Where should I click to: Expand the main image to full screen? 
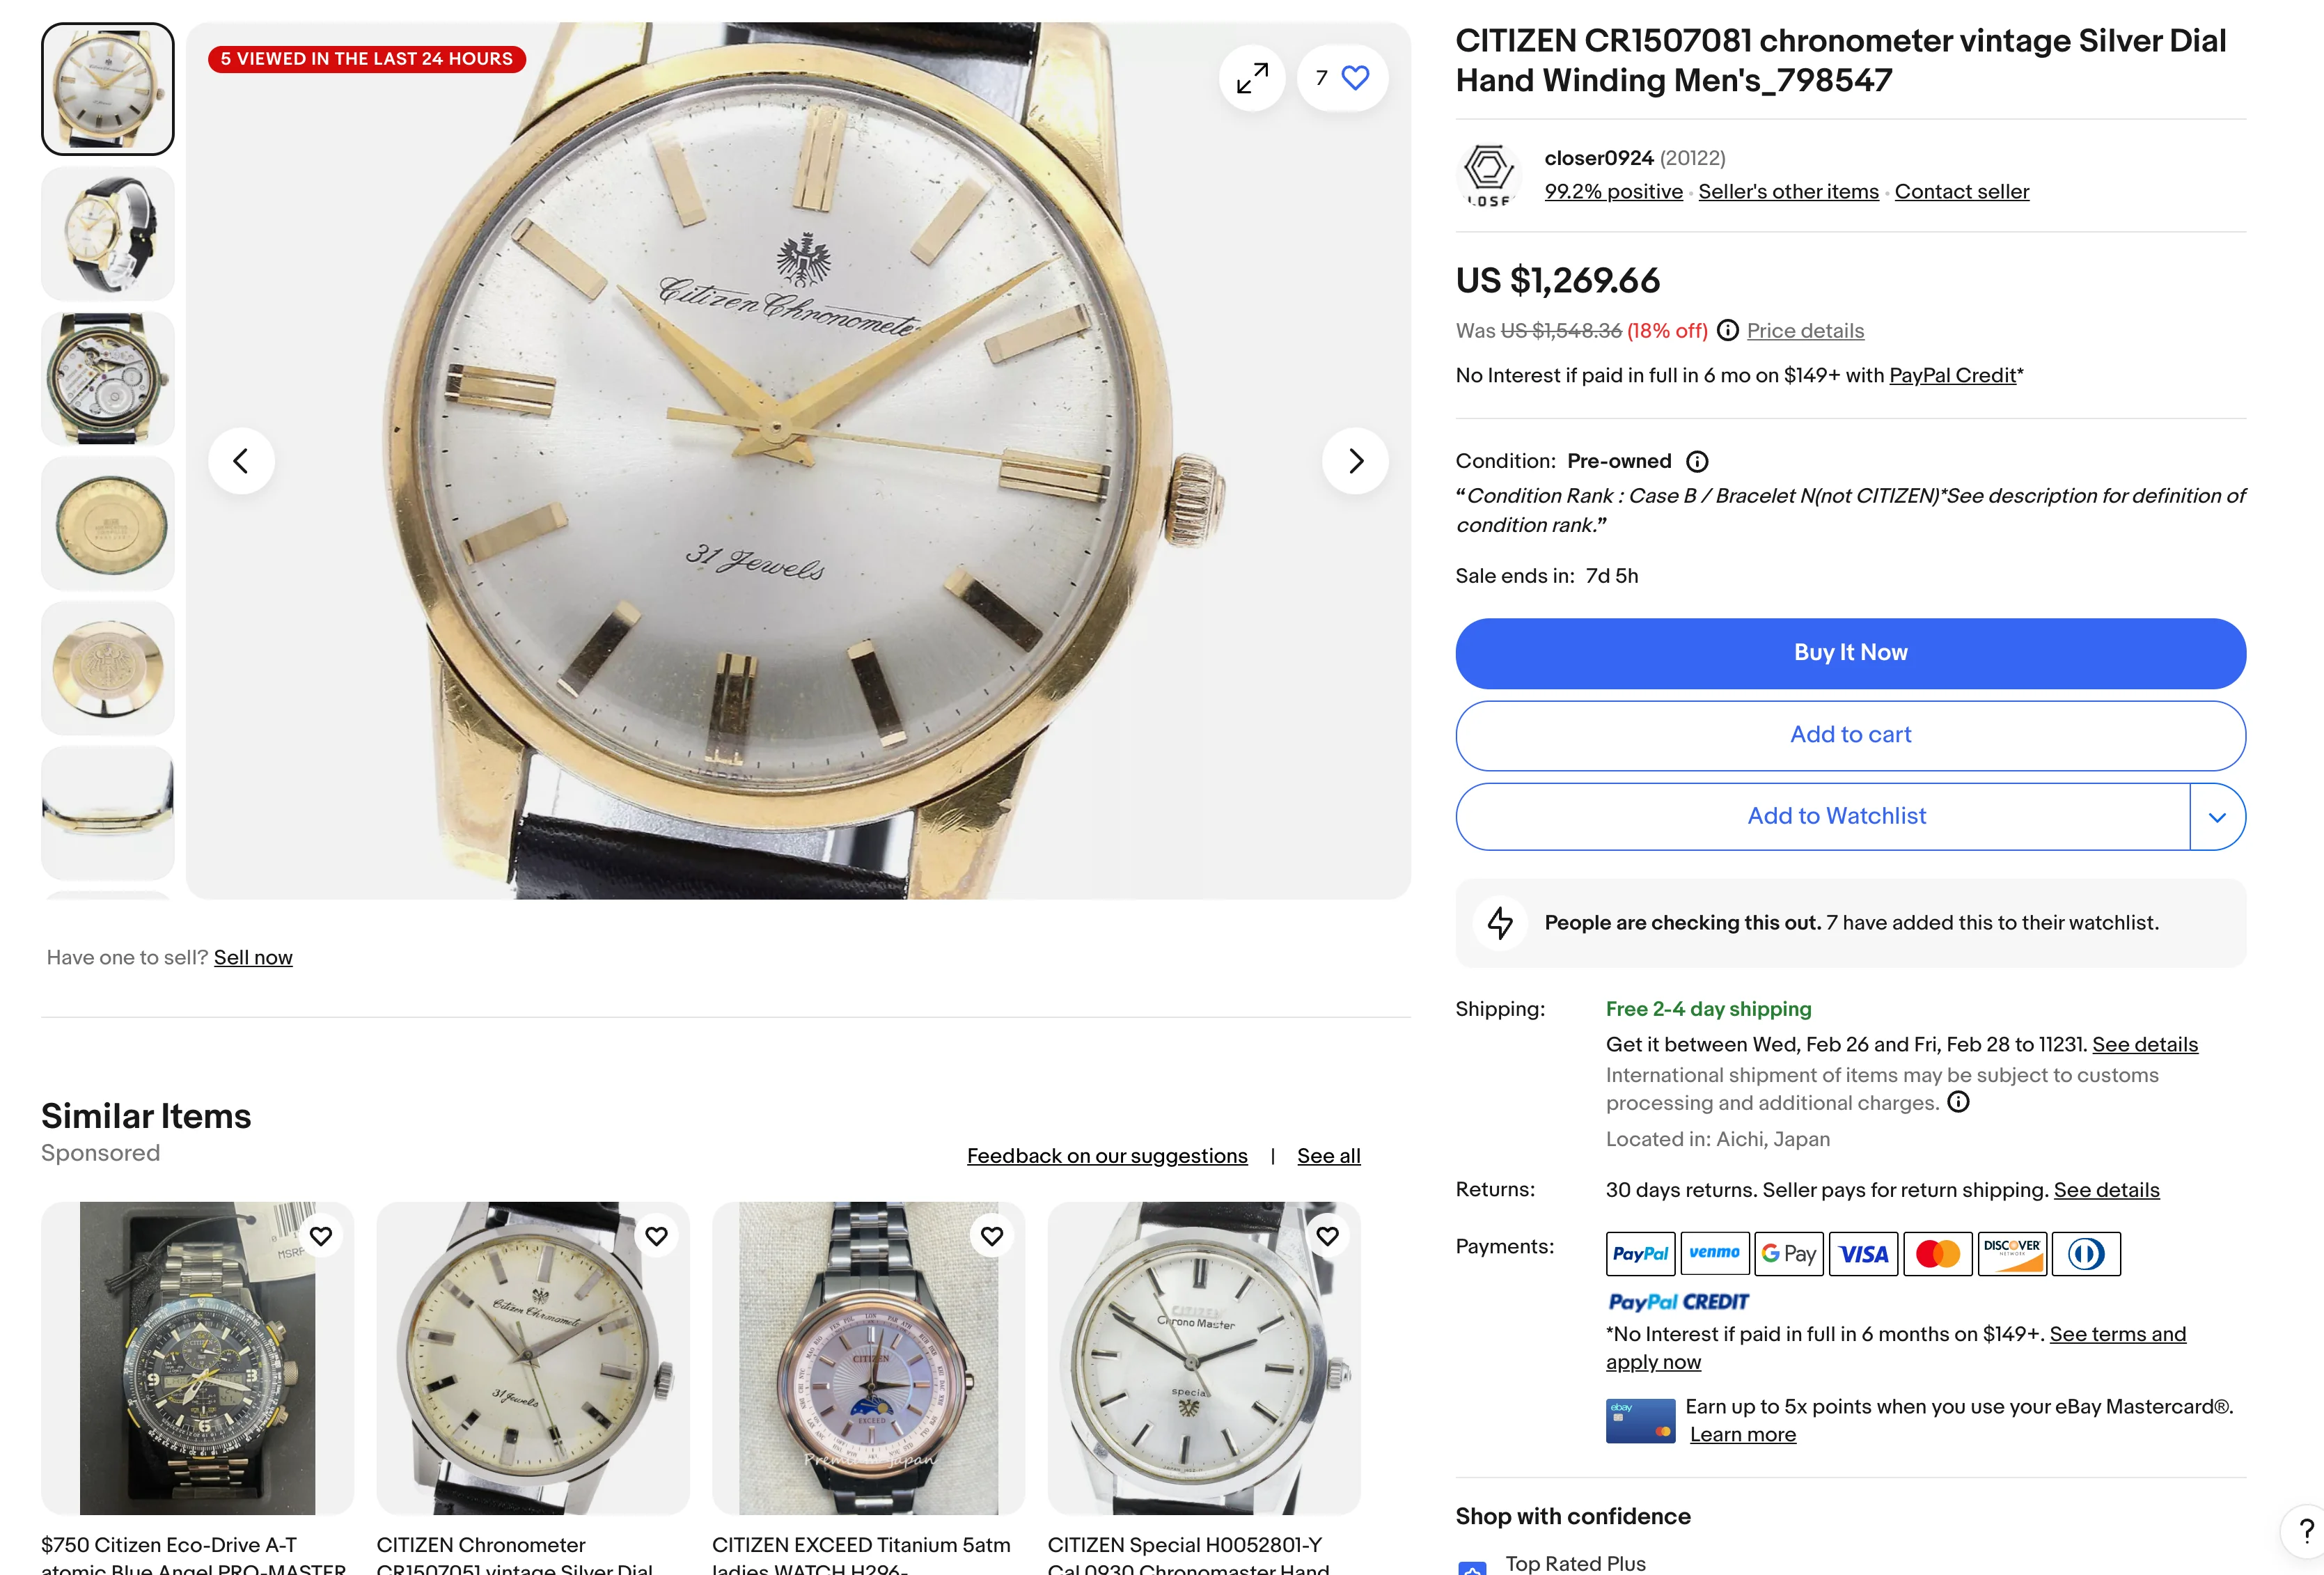(x=1252, y=78)
